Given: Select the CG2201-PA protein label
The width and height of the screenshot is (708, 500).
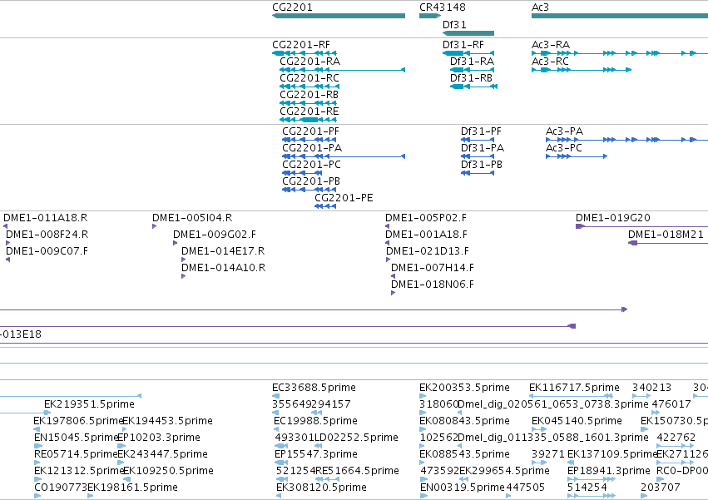Looking at the screenshot, I should click(x=312, y=148).
